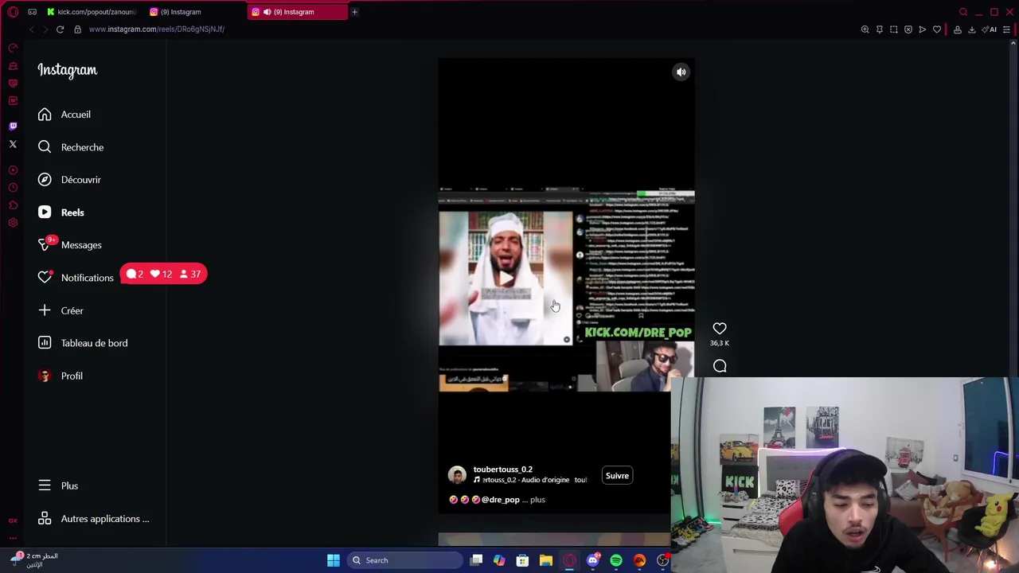Open Recherche search in Instagram sidebar
This screenshot has height=573, width=1019.
pos(71,147)
